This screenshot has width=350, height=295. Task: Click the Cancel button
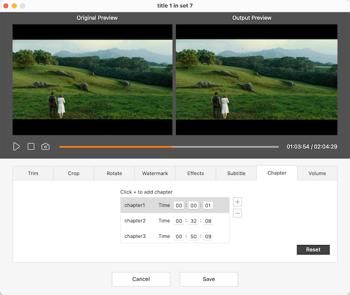[141, 279]
